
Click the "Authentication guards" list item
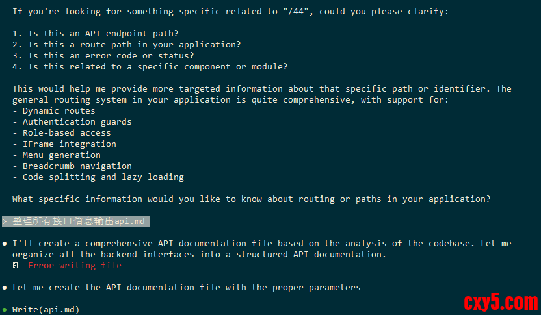click(77, 121)
